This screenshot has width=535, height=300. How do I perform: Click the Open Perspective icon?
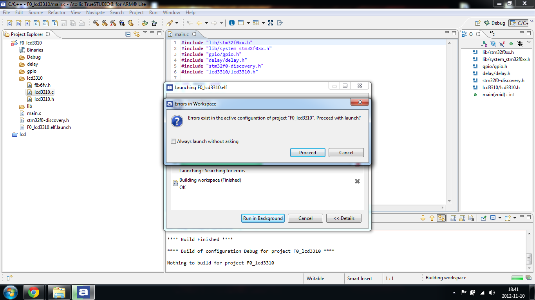[x=478, y=23]
